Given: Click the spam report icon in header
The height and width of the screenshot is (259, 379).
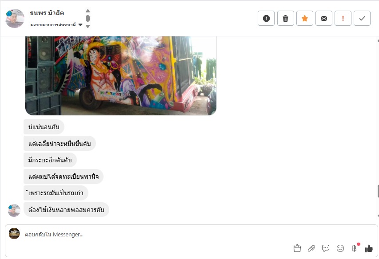Looking at the screenshot, I should click(x=266, y=18).
